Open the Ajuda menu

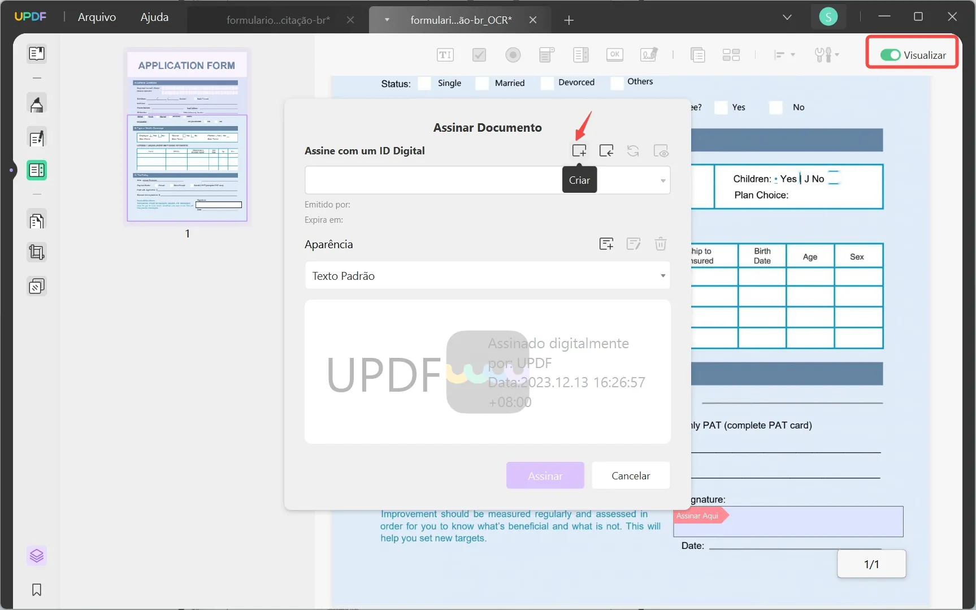coord(154,17)
